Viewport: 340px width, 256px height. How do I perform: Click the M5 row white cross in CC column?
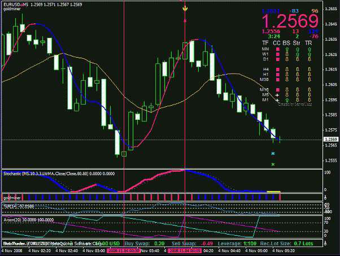[277, 95]
